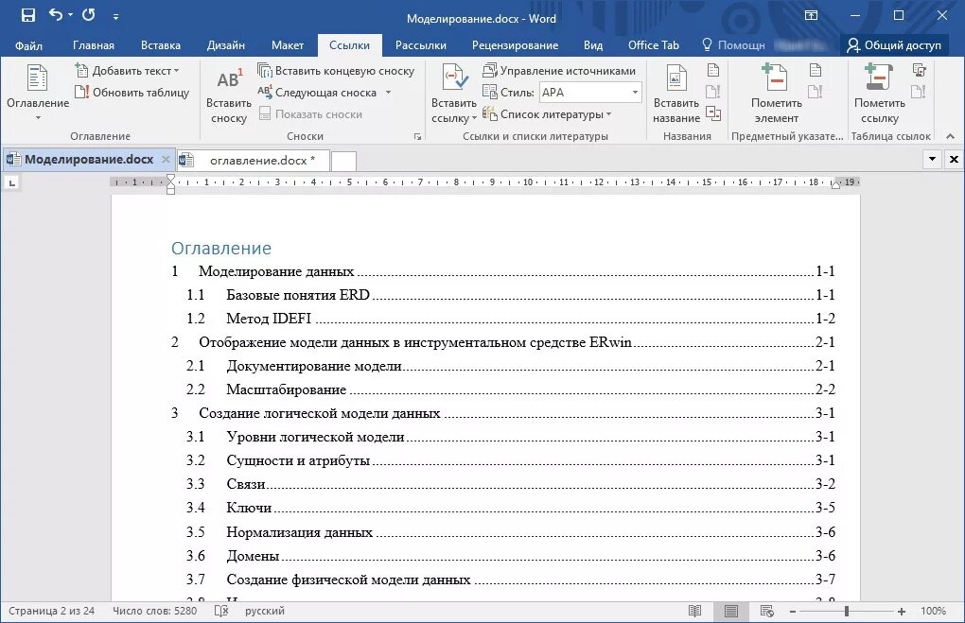
Task: Insert a table of authorities icon
Action: point(919,70)
